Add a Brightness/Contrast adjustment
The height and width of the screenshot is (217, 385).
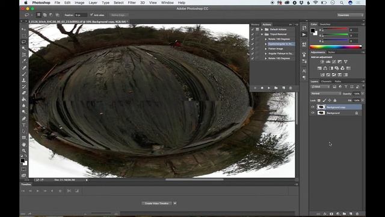point(322,61)
